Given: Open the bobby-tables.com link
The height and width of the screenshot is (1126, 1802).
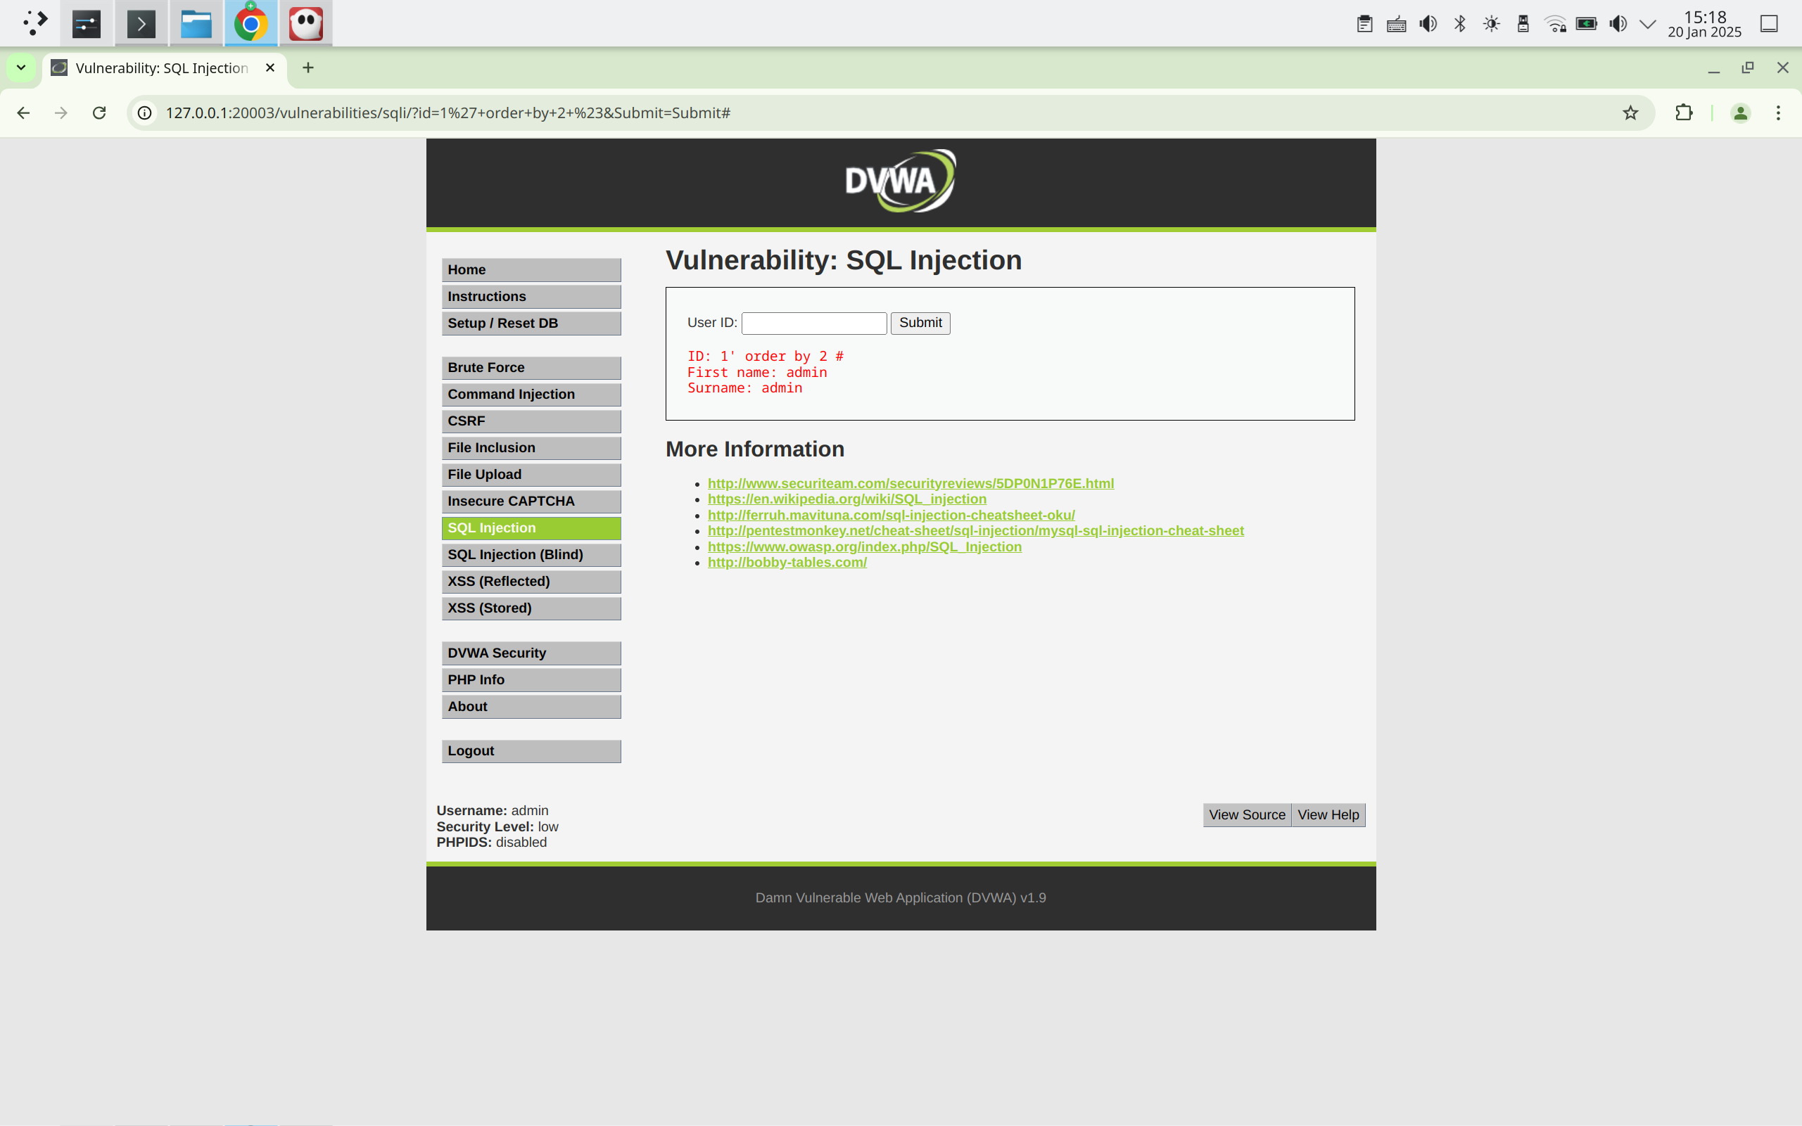Looking at the screenshot, I should 787,562.
